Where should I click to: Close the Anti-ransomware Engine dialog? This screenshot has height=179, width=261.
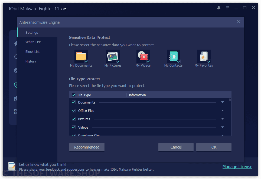pos(239,22)
